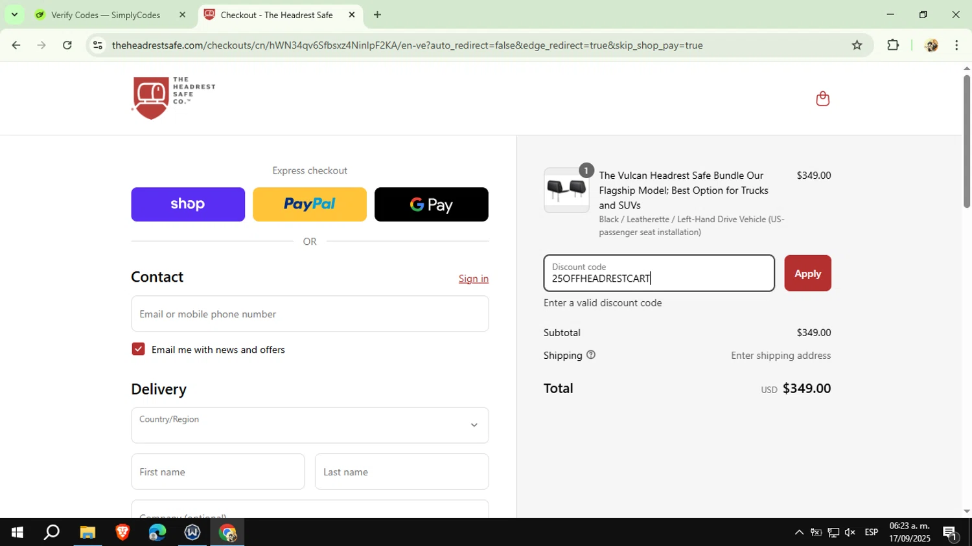972x546 pixels.
Task: Open Windows search from taskbar
Action: coord(52,532)
